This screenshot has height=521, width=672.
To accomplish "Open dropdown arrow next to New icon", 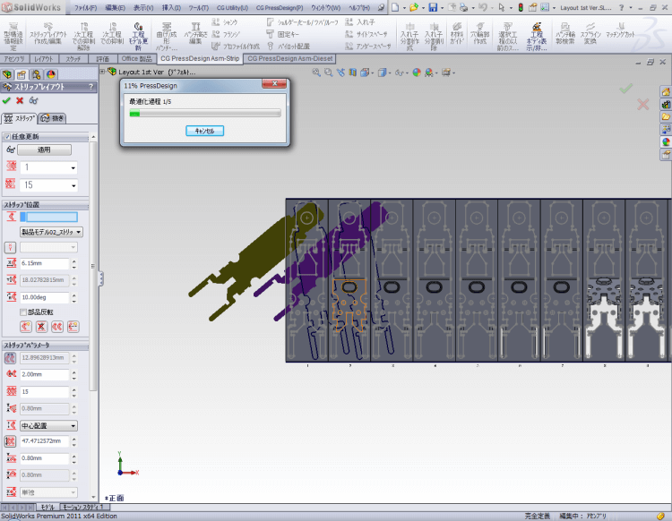I will (x=404, y=8).
